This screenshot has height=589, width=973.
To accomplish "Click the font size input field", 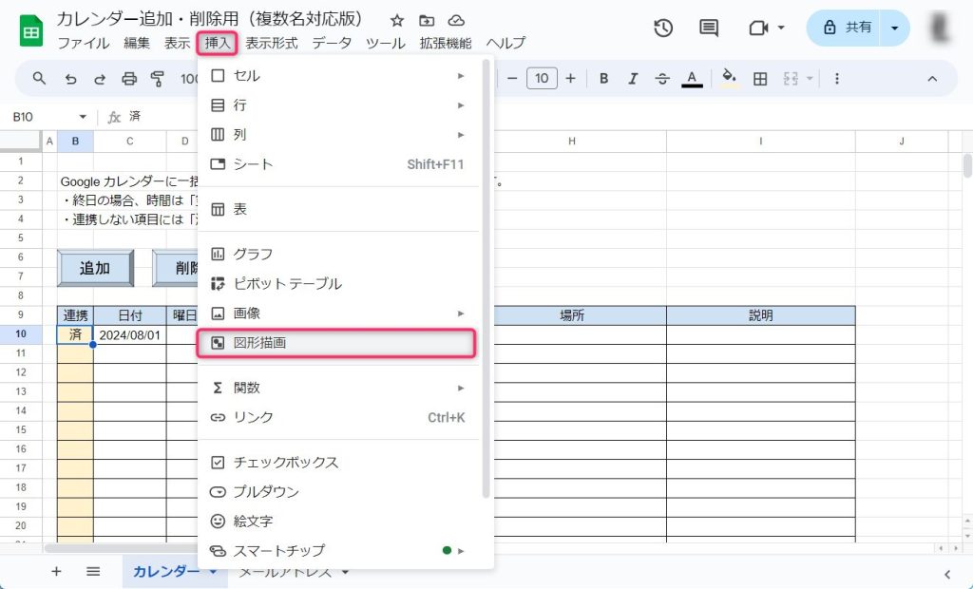I will pos(542,79).
